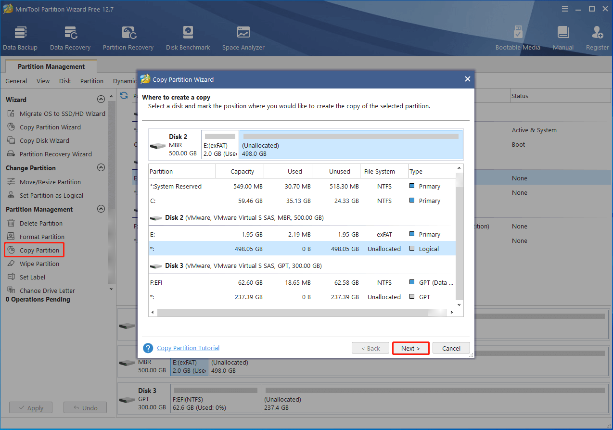Select the 498.05 GB unallocated row
Viewport: 613px width, 430px height.
click(302, 249)
